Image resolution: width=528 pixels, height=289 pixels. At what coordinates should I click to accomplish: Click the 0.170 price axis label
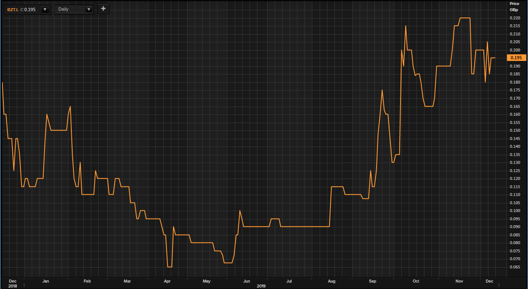pos(515,98)
